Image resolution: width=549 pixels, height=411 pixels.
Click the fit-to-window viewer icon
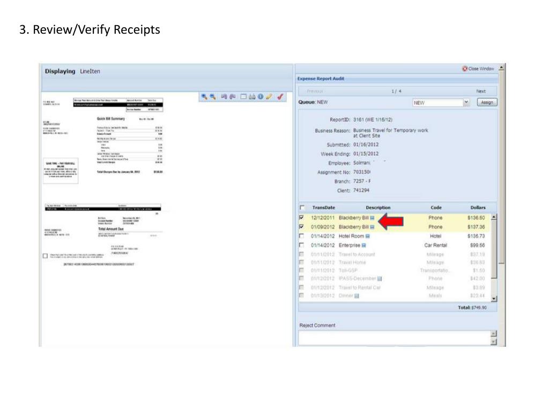click(x=244, y=97)
